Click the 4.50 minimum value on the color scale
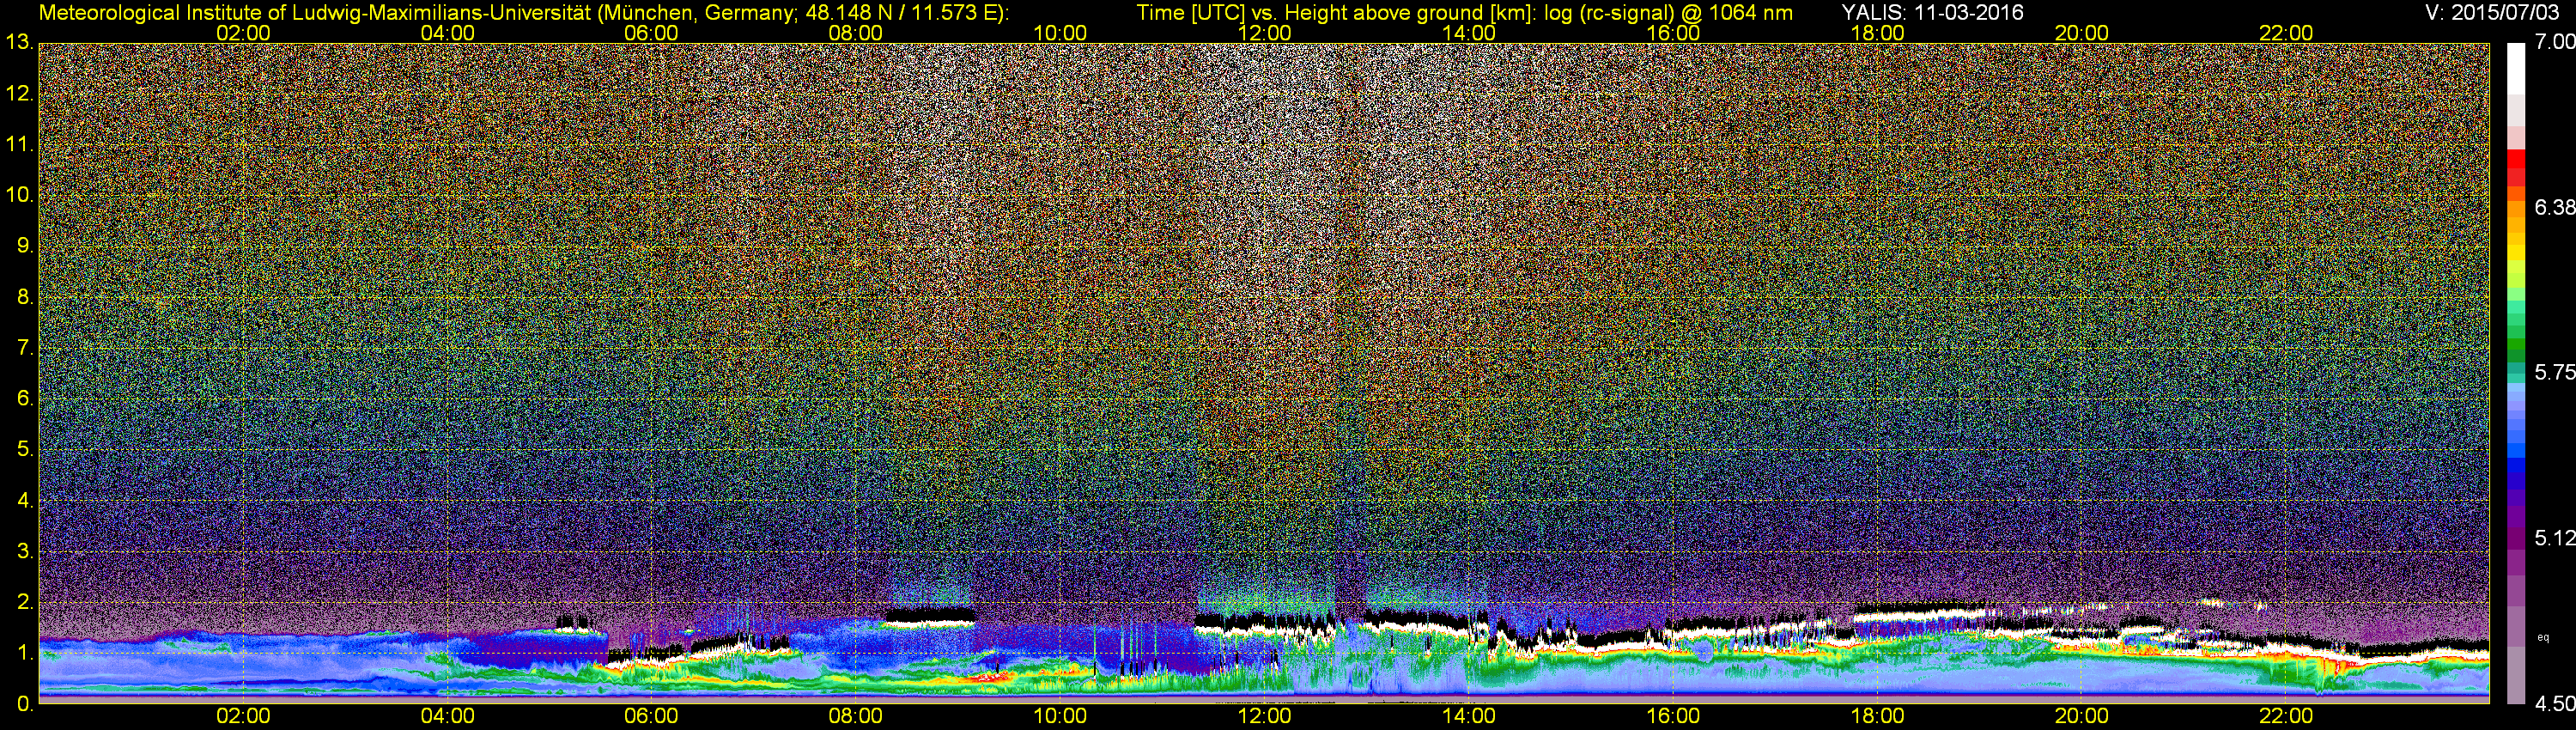This screenshot has width=2576, height=730. [x=2554, y=705]
